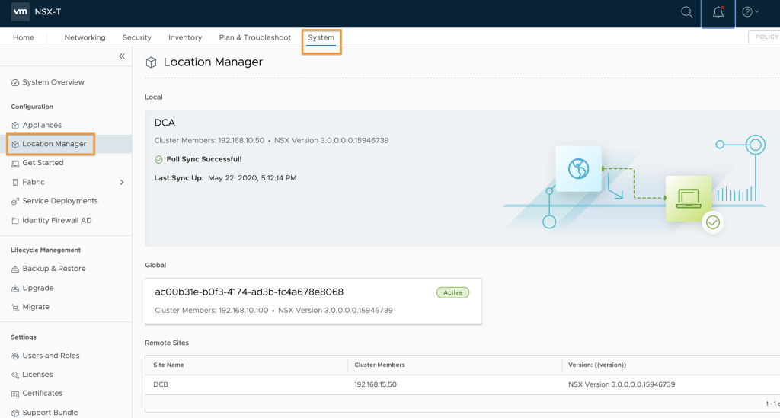Click the Location Manager heading cube icon

pyautogui.click(x=151, y=62)
